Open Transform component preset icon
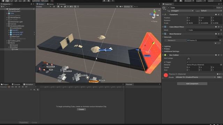 point(218,15)
